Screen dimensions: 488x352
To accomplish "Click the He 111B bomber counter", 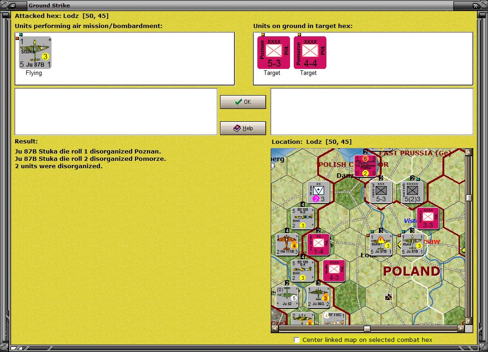I will 287,244.
